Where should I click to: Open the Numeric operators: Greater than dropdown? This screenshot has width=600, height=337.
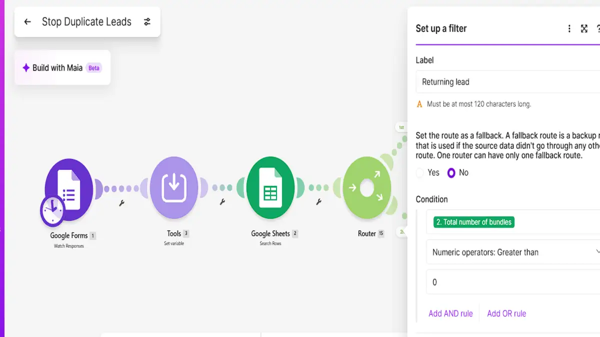click(513, 252)
